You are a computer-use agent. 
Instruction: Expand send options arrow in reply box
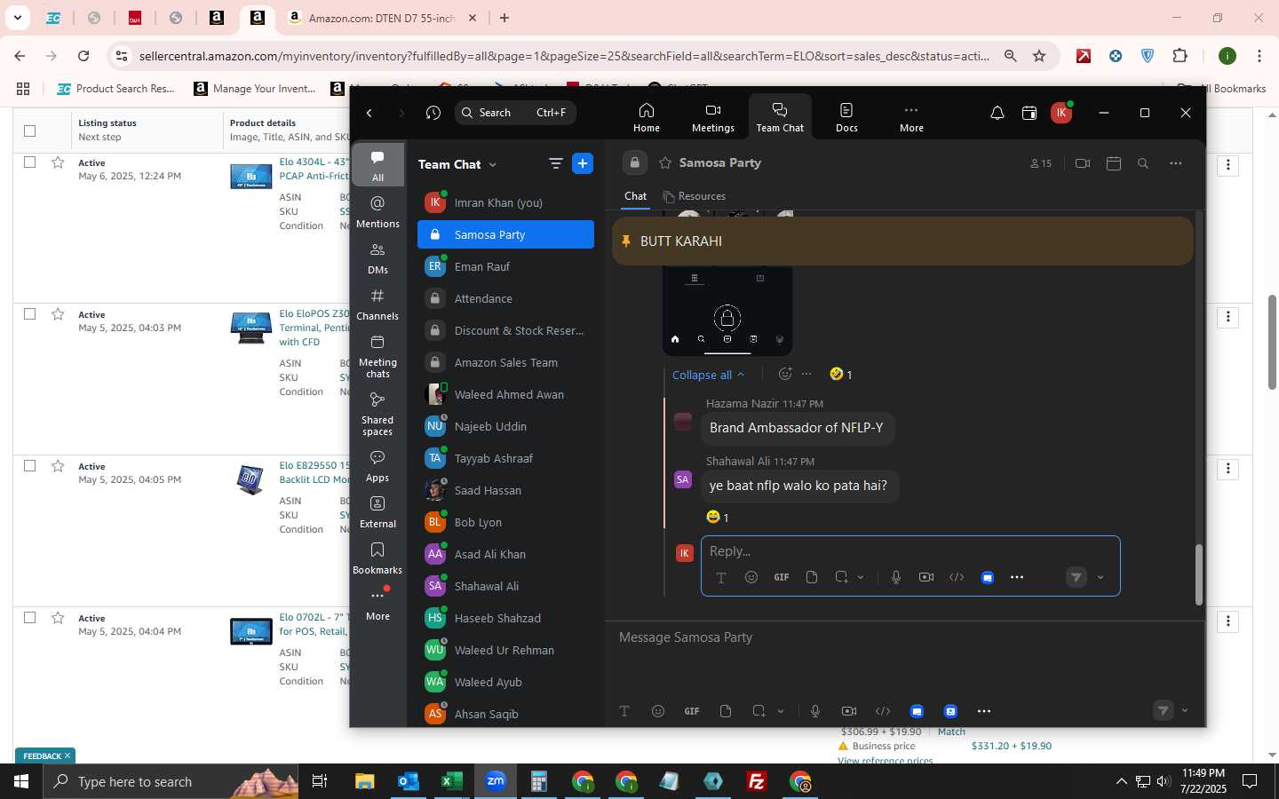click(1100, 577)
